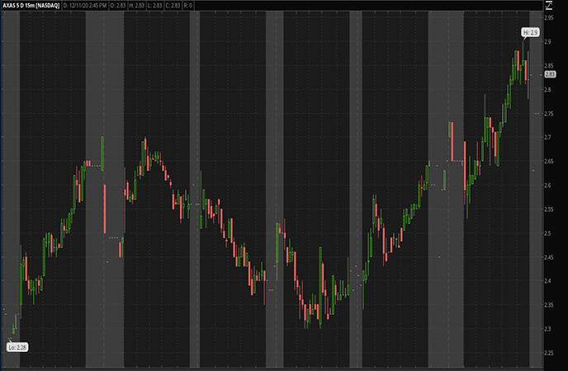This screenshot has width=568, height=371.
Task: Click the 2.4 price axis label
Action: (x=547, y=281)
